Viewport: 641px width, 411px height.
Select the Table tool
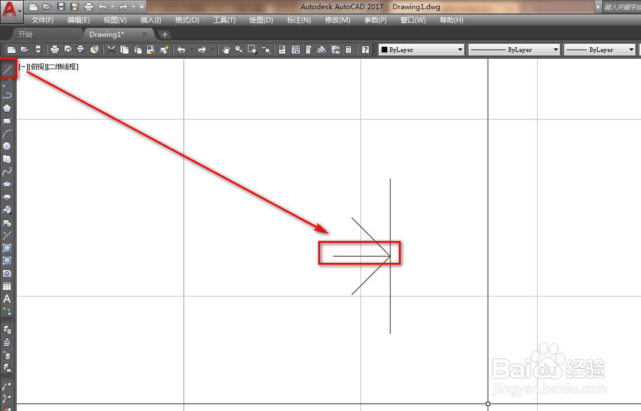point(7,286)
